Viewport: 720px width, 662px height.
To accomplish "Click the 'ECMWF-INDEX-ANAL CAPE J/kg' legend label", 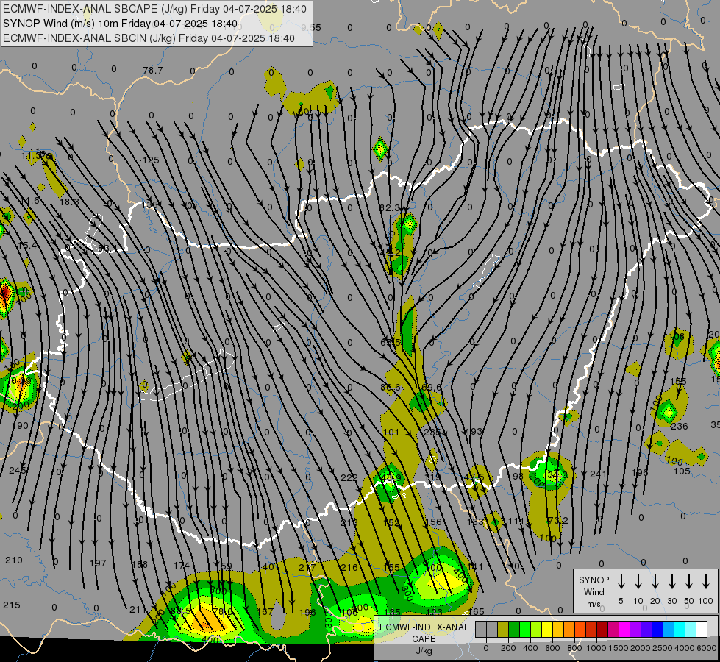I will pyautogui.click(x=424, y=638).
